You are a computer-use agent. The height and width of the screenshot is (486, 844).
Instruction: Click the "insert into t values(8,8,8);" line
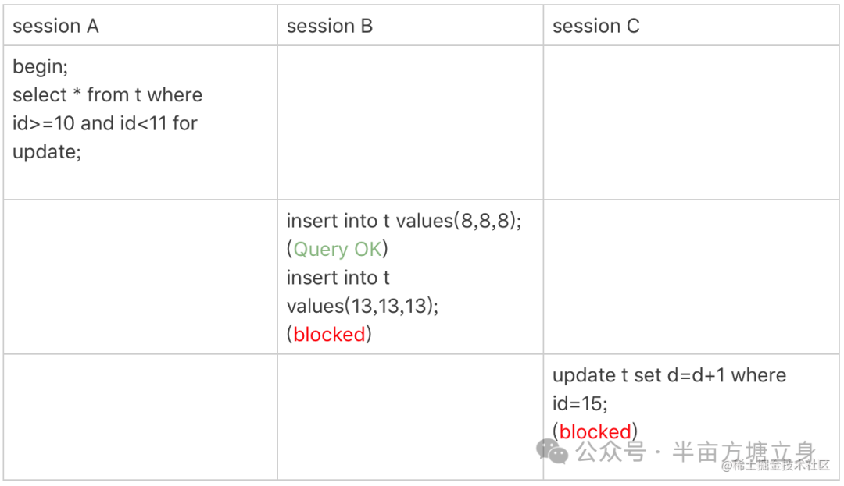404,221
